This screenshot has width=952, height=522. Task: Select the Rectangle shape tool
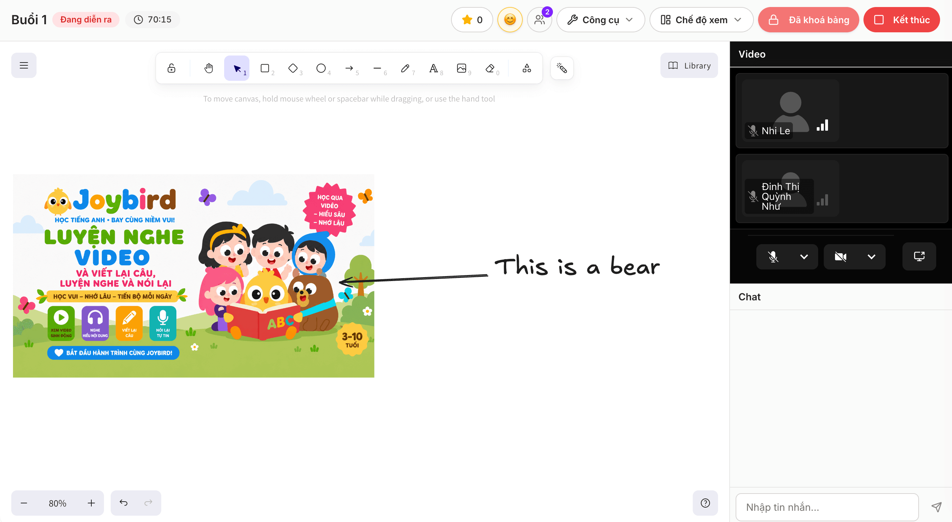265,68
